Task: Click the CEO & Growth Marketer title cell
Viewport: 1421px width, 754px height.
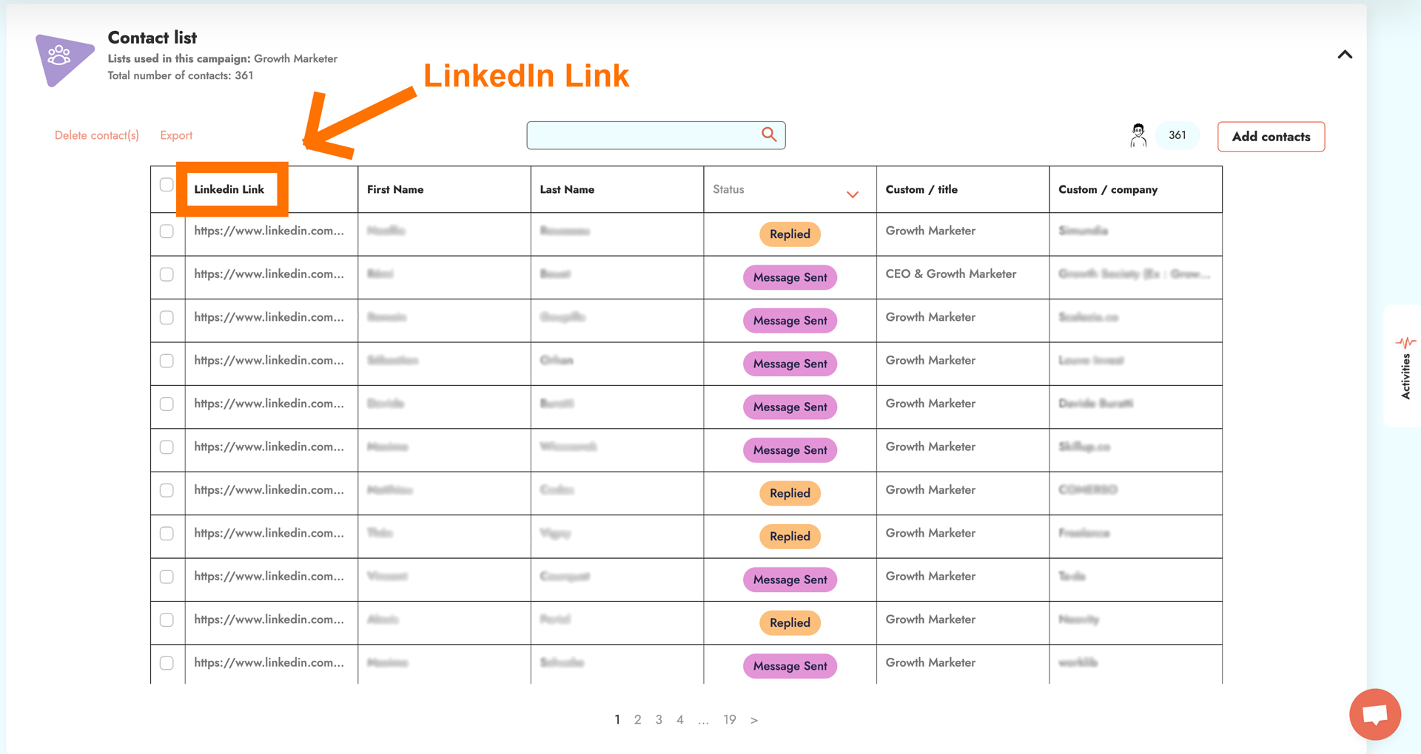Action: click(x=950, y=274)
